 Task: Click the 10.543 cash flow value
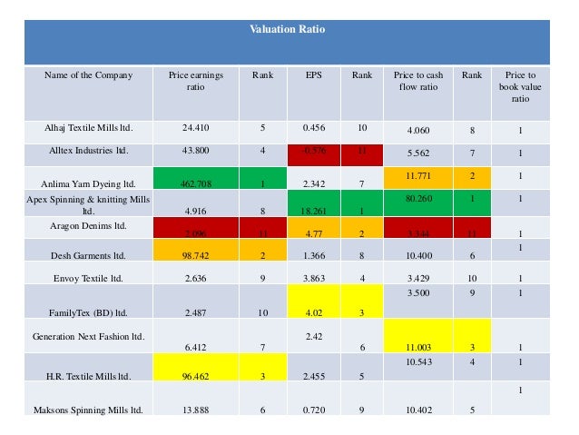point(418,362)
